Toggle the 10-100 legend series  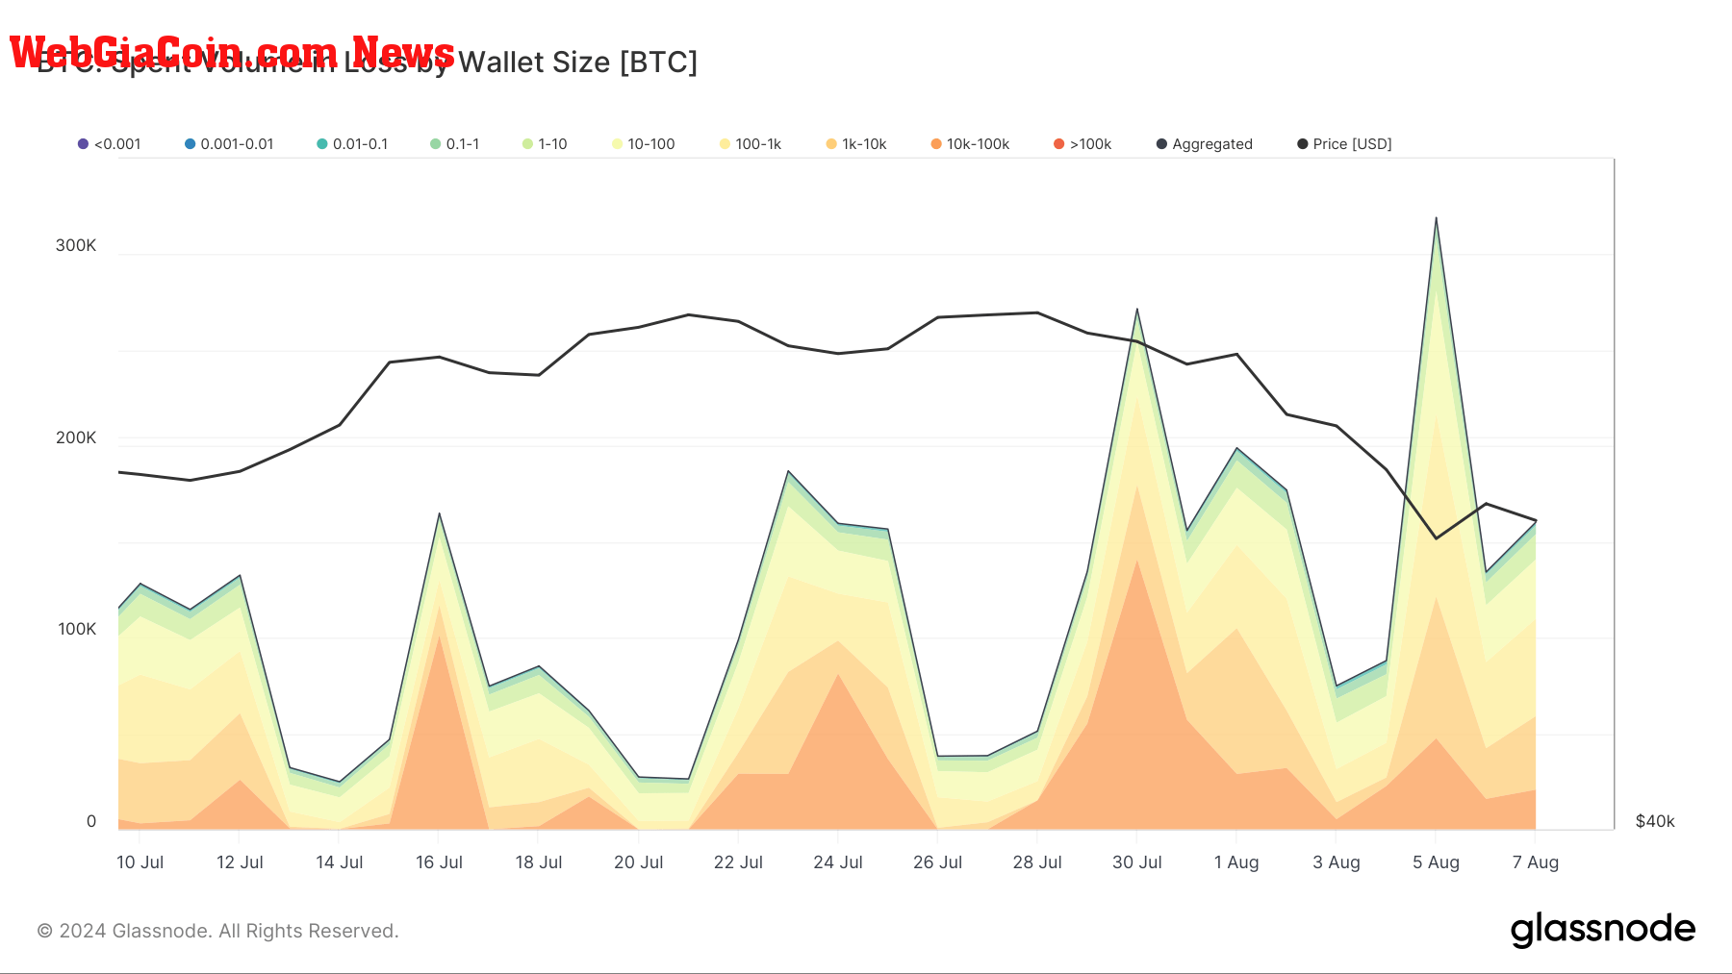coord(644,144)
